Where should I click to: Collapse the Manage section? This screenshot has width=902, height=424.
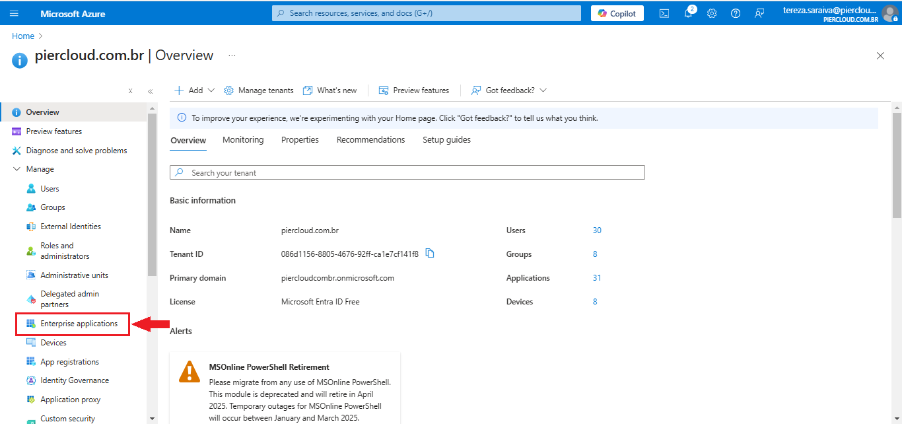click(x=17, y=169)
